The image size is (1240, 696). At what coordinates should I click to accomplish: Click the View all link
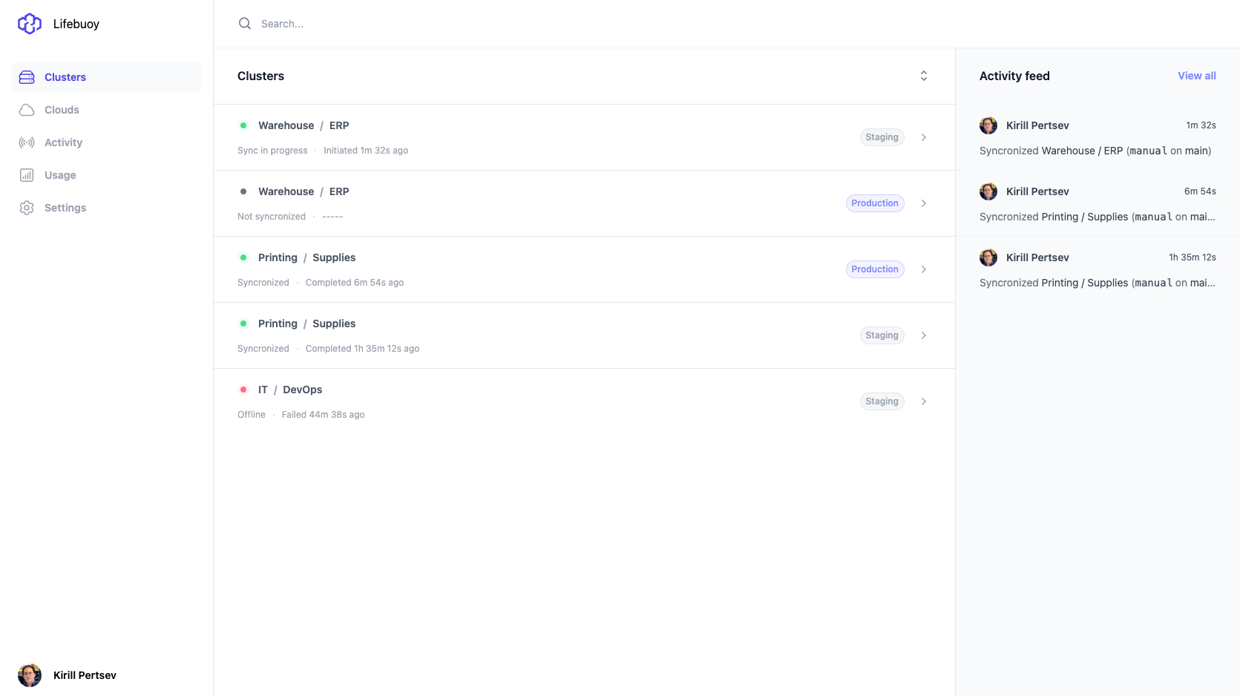click(x=1196, y=76)
